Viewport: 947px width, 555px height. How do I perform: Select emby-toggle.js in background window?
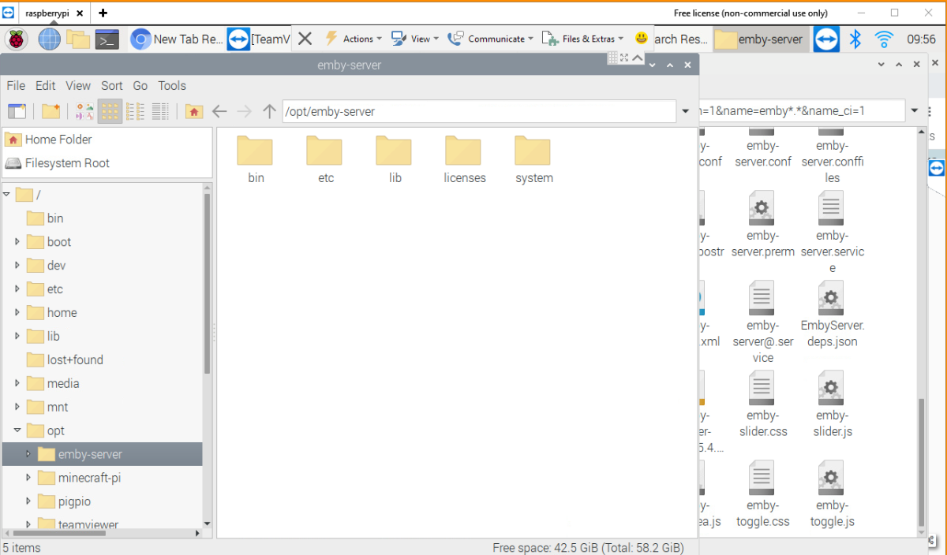coord(832,495)
